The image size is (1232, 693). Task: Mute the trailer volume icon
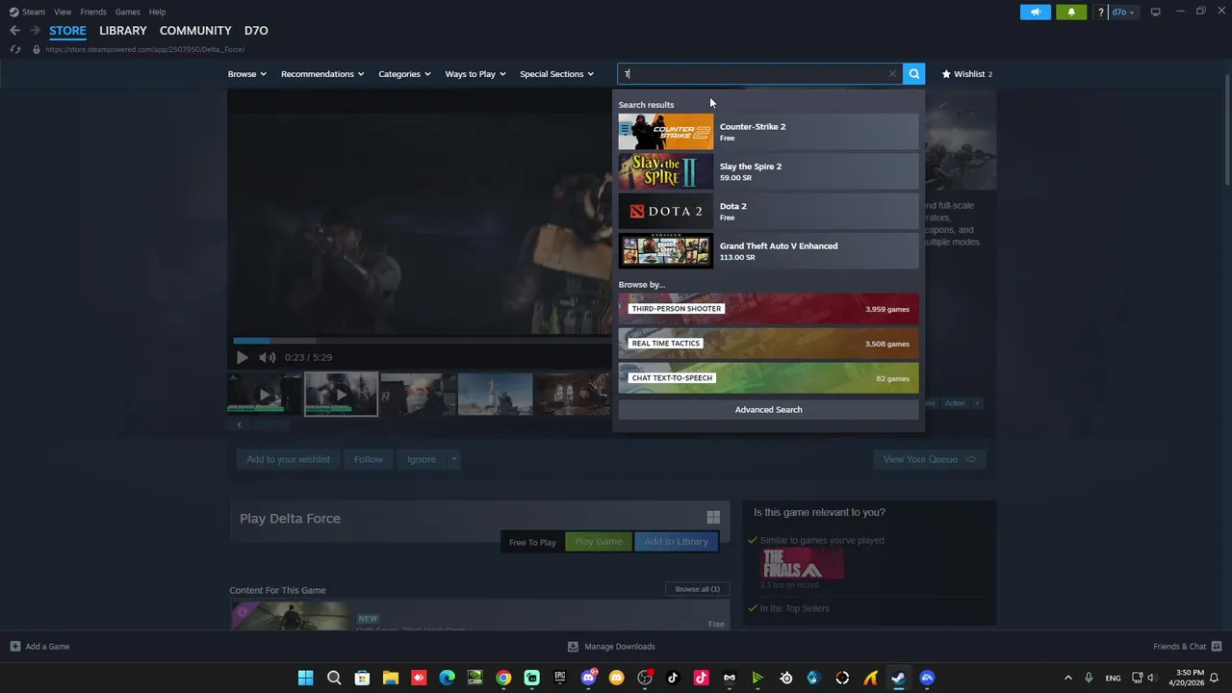[x=267, y=357]
